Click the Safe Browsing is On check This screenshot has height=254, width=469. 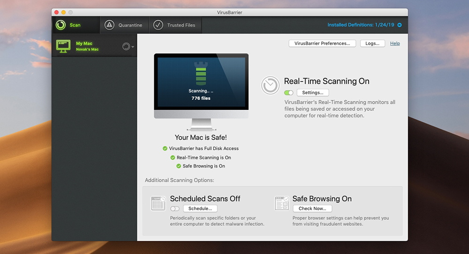point(179,166)
